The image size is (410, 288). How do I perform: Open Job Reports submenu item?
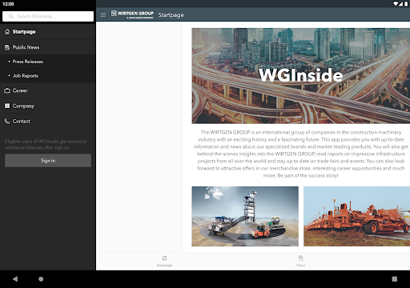48,76
